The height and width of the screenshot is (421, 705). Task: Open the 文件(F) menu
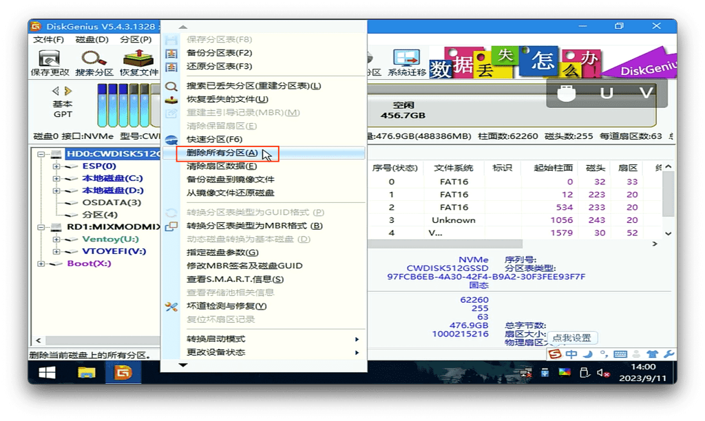coord(48,39)
